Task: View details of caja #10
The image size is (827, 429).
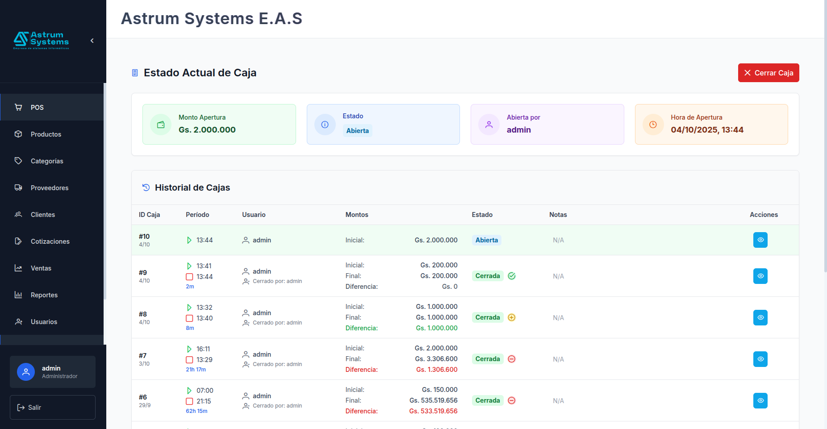Action: click(760, 240)
